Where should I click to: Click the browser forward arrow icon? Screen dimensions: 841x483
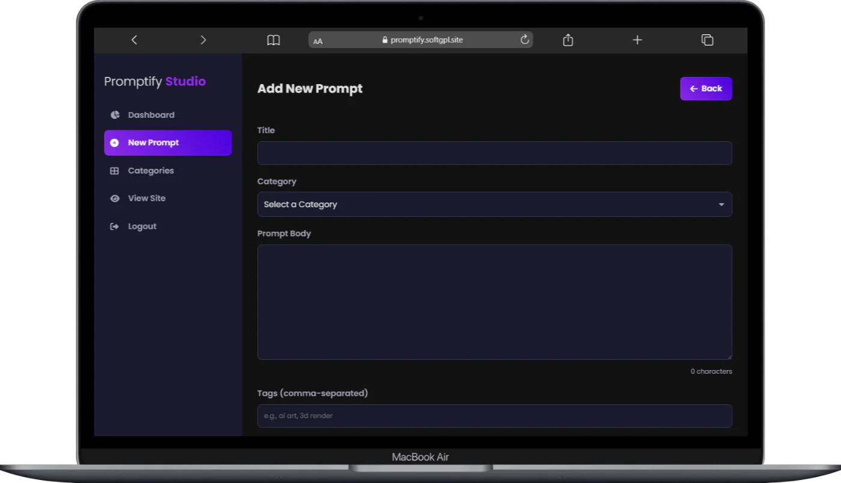[x=203, y=40]
